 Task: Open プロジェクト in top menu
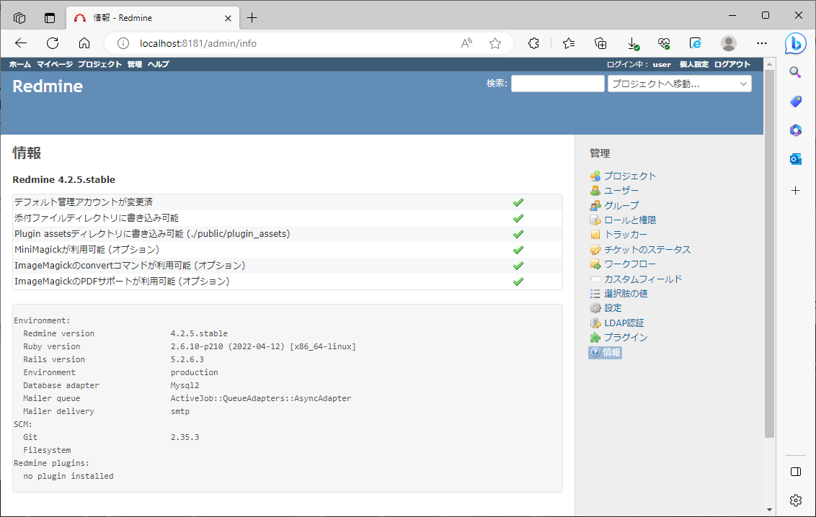click(100, 64)
